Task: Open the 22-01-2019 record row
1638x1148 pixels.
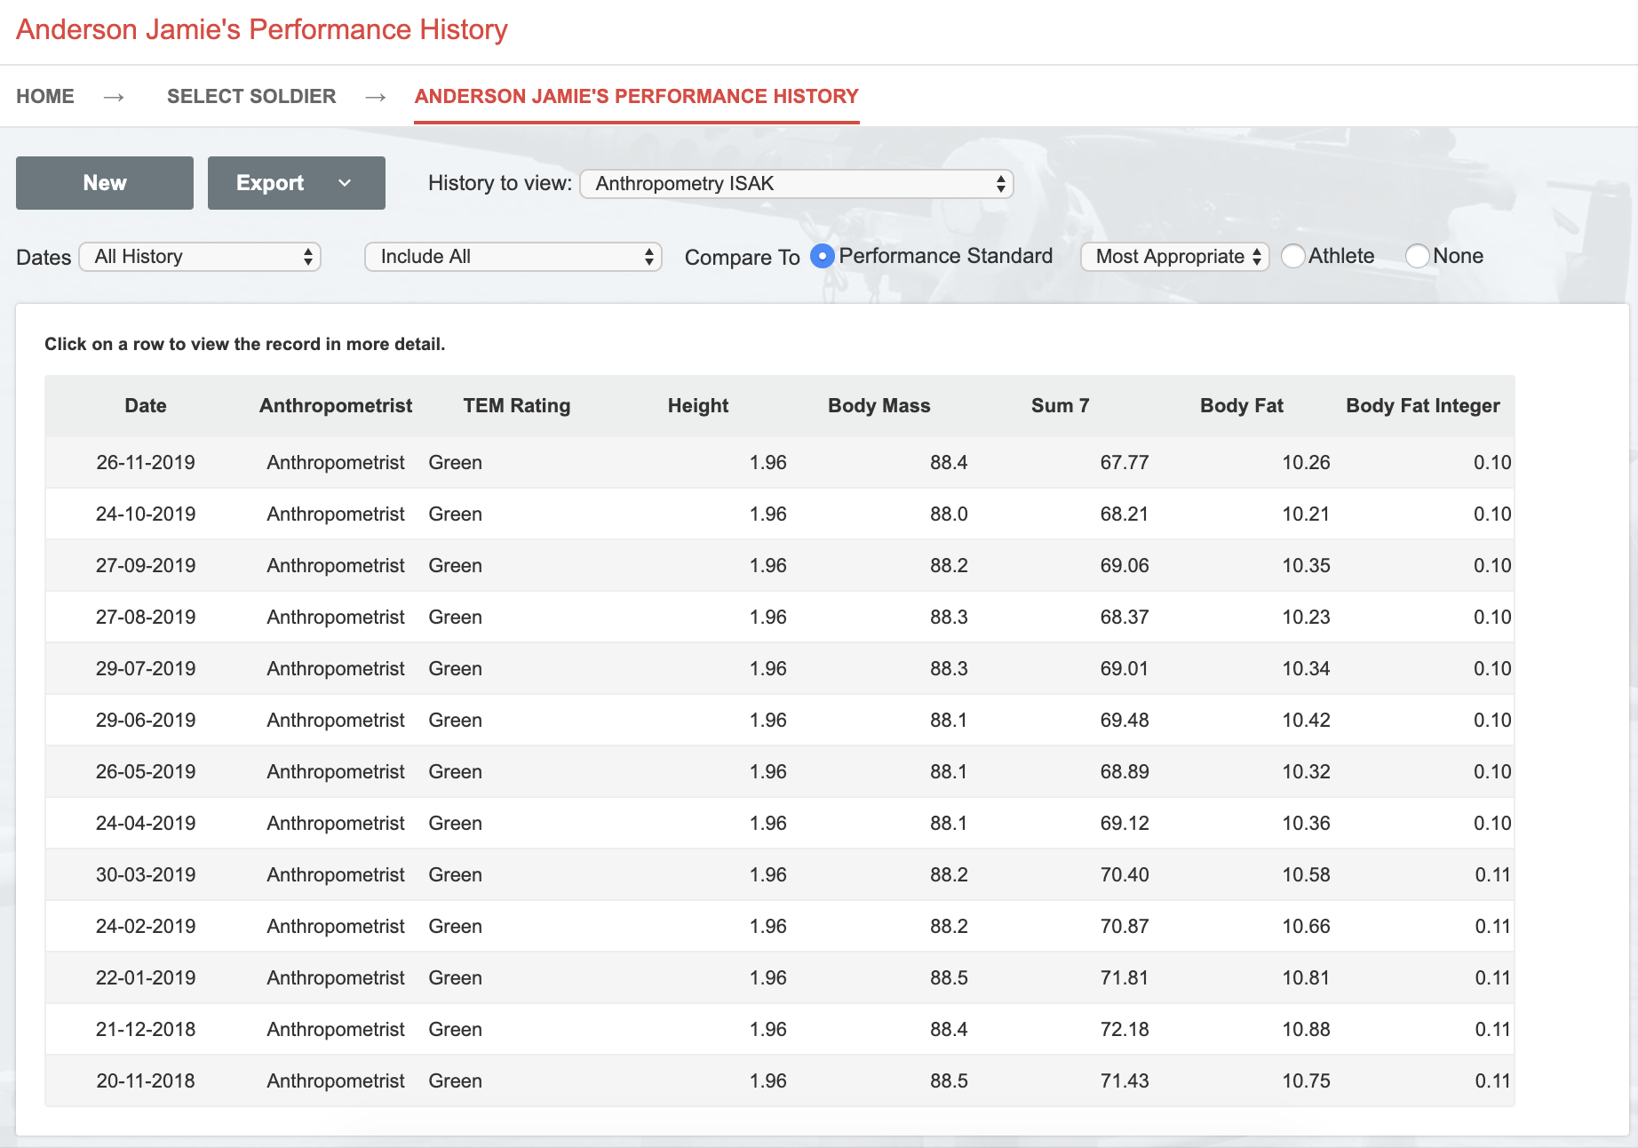Action: click(x=780, y=978)
